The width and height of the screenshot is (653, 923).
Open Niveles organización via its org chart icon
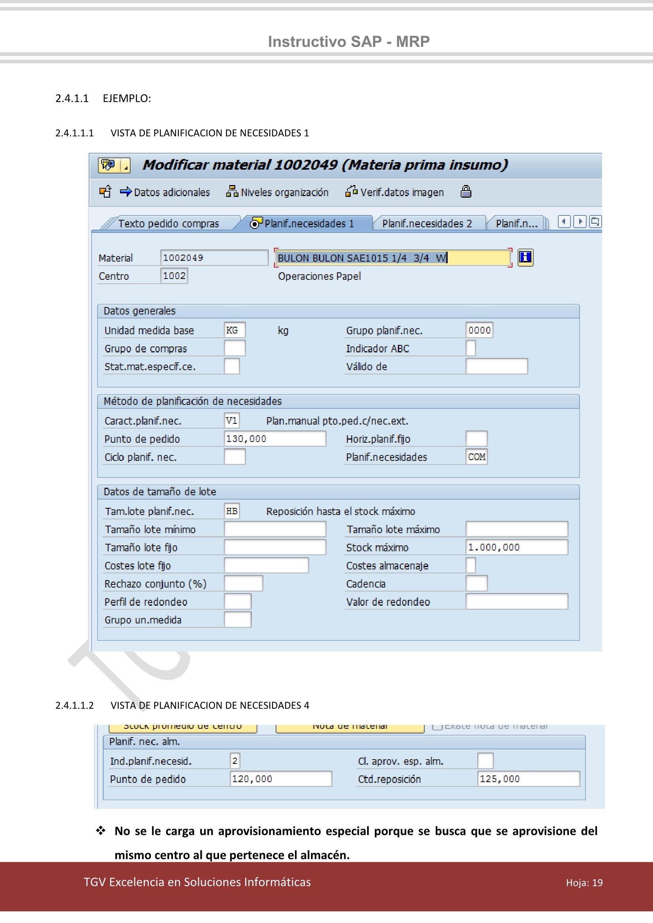233,192
